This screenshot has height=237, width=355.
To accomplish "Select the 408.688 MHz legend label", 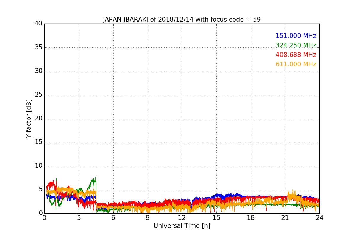I will tap(296, 55).
